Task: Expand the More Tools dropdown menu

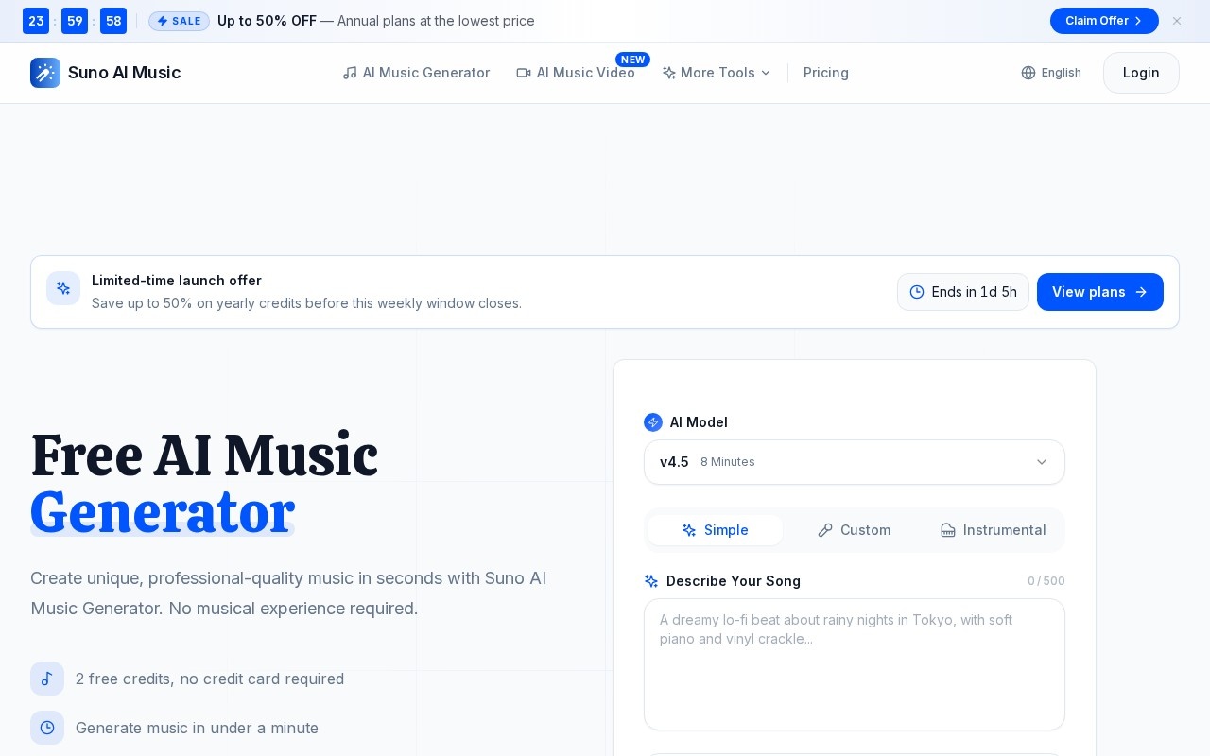Action: [x=717, y=73]
